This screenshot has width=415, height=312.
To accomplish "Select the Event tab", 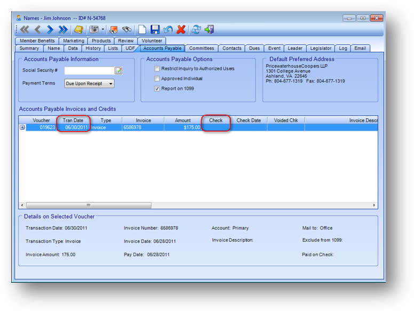I will coord(274,48).
